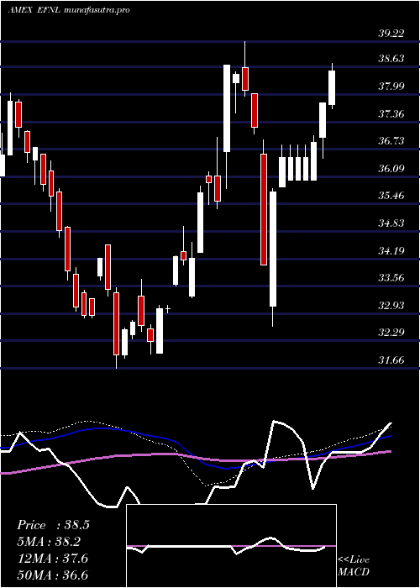This screenshot has width=420, height=588.
Task: Click the 12MA : 37.6 readout
Action: click(x=52, y=559)
